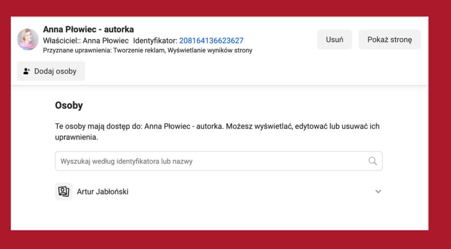Click the description starting Te osoby mają dostęp
The image size is (451, 249).
217,126
